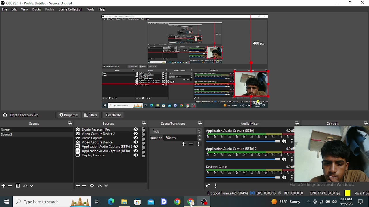Open options menu for Application Audio Capture (BETA)

(292, 141)
